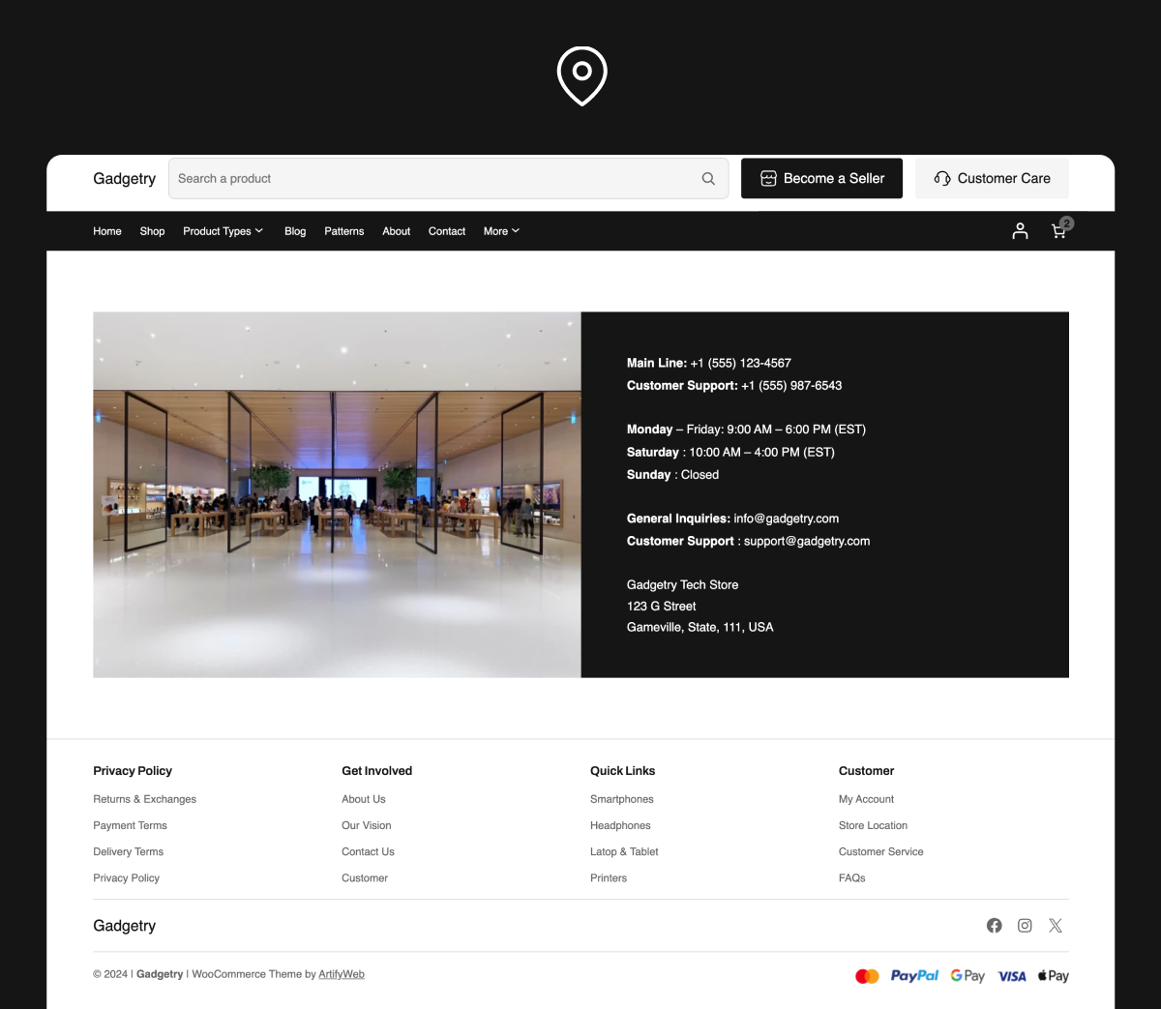This screenshot has height=1009, width=1161.
Task: Select the Apple Pay payment icon
Action: coord(1053,975)
